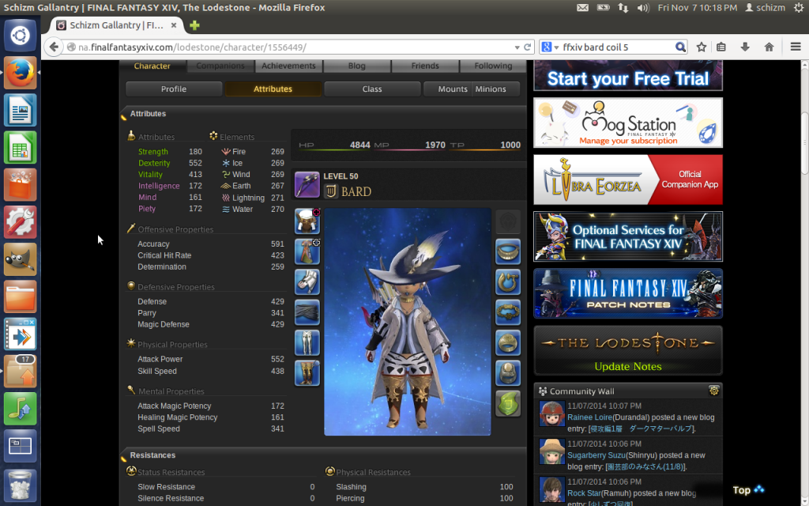Select the silver stone ring slot icon
The height and width of the screenshot is (506, 809).
(x=508, y=374)
